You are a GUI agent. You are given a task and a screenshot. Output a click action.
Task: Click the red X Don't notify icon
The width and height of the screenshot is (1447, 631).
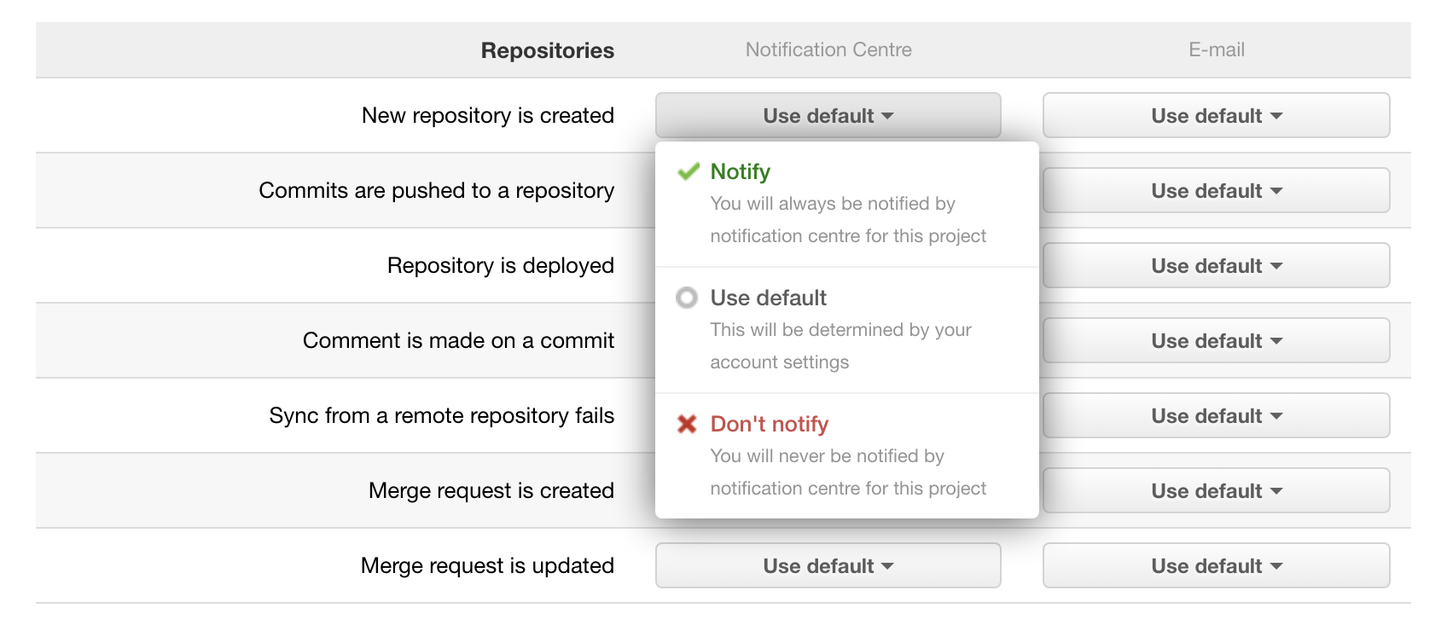point(687,424)
